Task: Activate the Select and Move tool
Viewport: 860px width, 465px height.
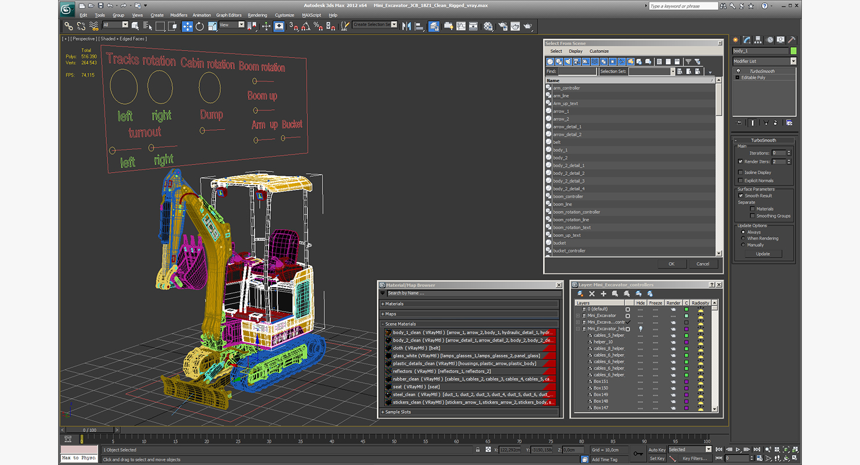Action: (x=187, y=26)
